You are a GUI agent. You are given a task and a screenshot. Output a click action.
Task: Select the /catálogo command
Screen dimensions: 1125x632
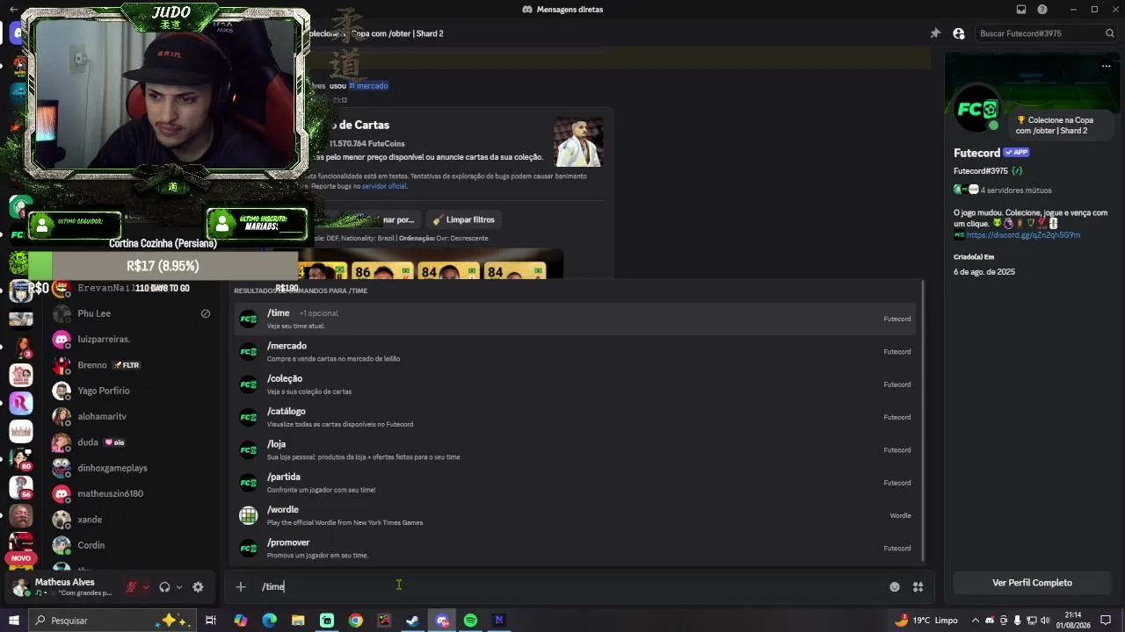[x=576, y=417]
